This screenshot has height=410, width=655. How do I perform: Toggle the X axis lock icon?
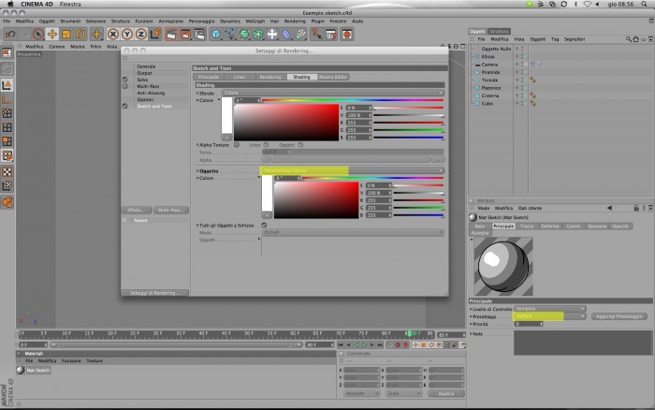coord(113,35)
